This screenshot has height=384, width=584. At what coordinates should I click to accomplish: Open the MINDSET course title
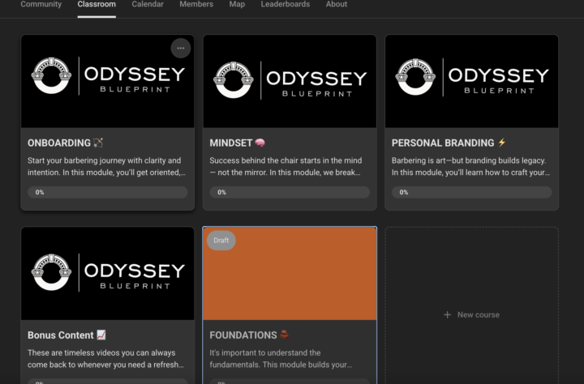coord(231,143)
